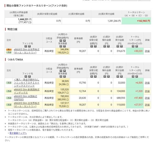
Task: Sort 特定口座 保有数量 descending
Action: pyautogui.click(x=65, y=46)
